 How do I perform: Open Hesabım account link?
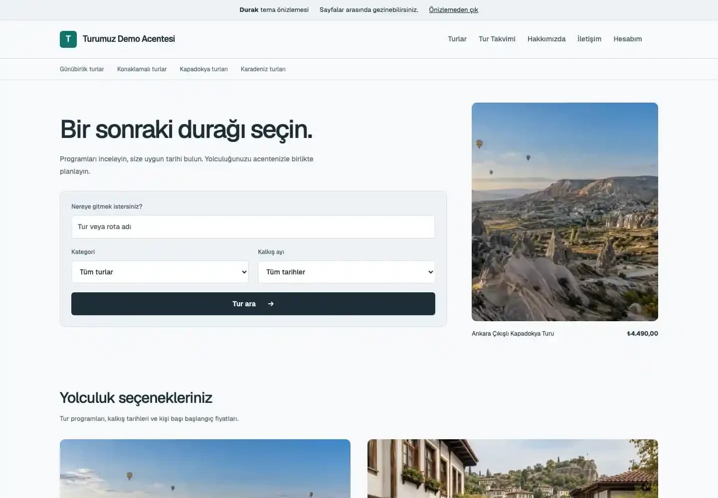coord(628,39)
